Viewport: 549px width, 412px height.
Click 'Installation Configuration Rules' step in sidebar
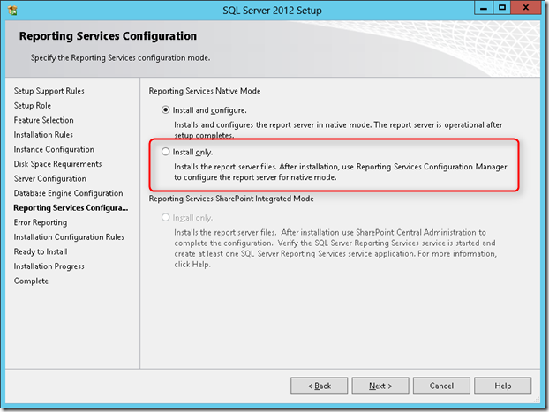tap(69, 237)
